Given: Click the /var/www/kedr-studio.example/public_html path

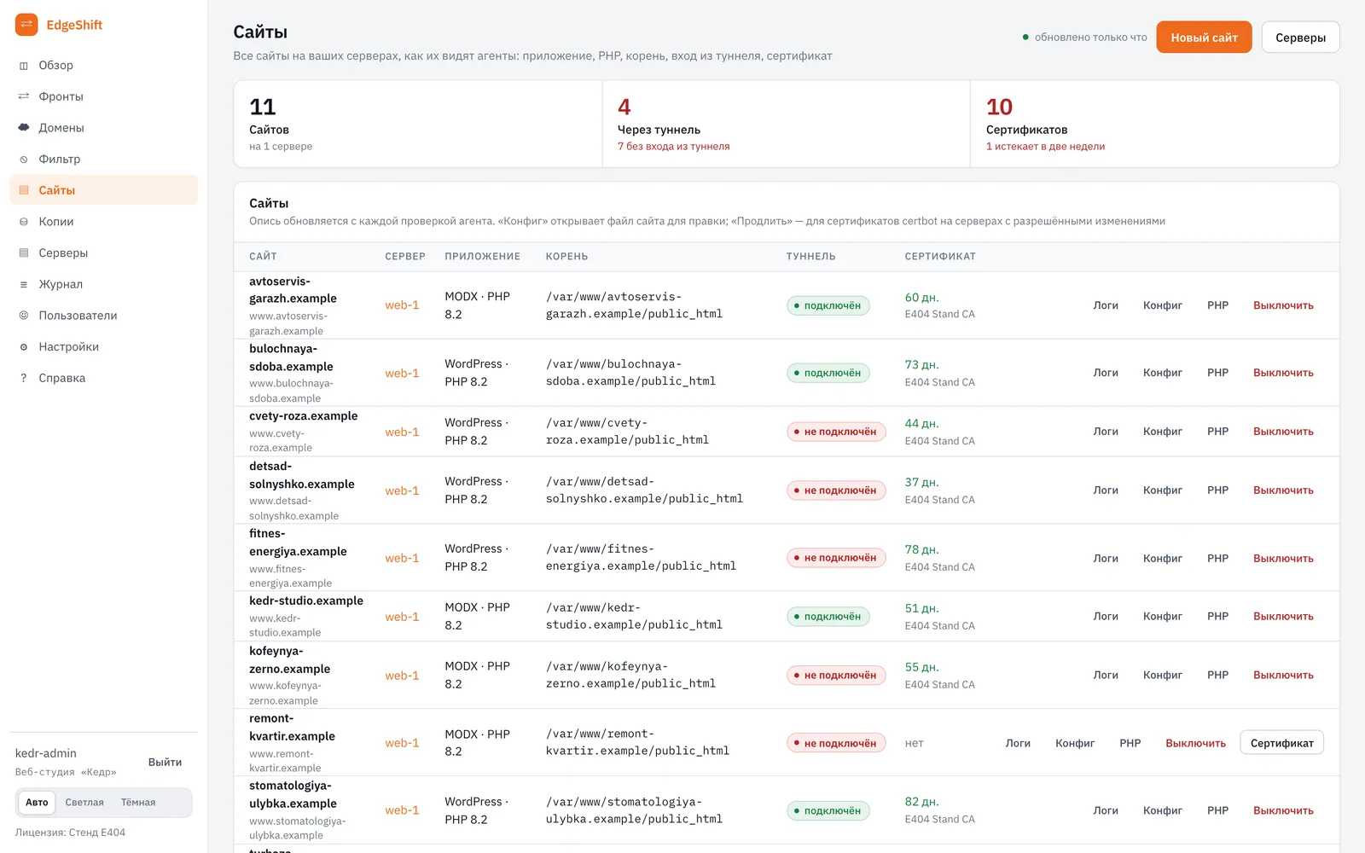Looking at the screenshot, I should (x=634, y=617).
